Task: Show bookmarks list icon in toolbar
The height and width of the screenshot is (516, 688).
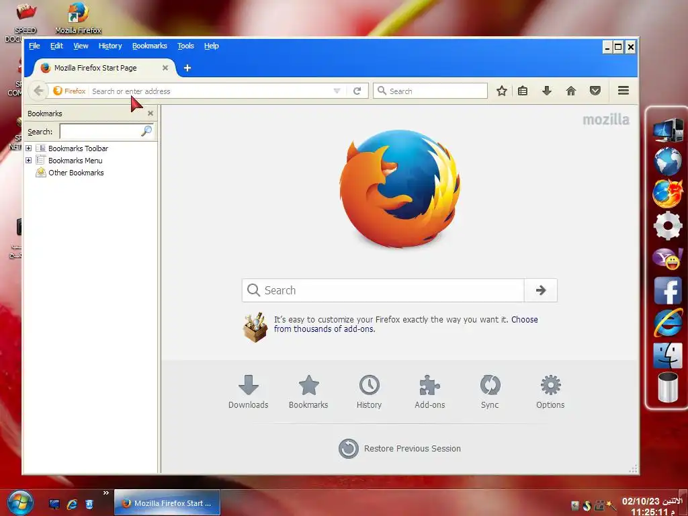Action: coord(523,91)
